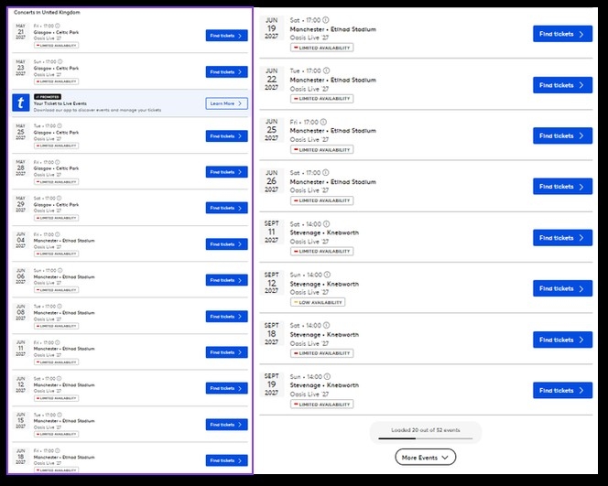Viewport: 608px width, 486px height.
Task: Click info icon beside Sun 17:00 May 23
Action: 60,61
